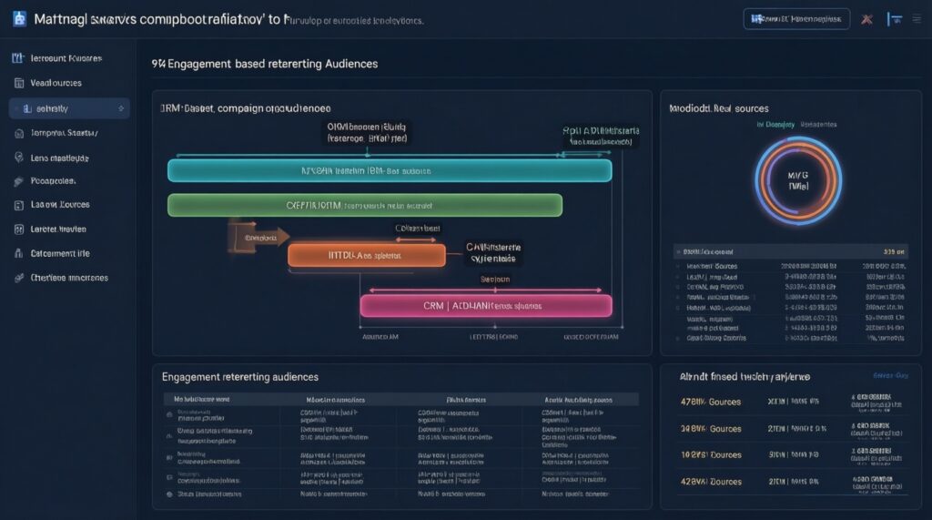Click the icon next to Veadlources in sidebar

tap(17, 83)
